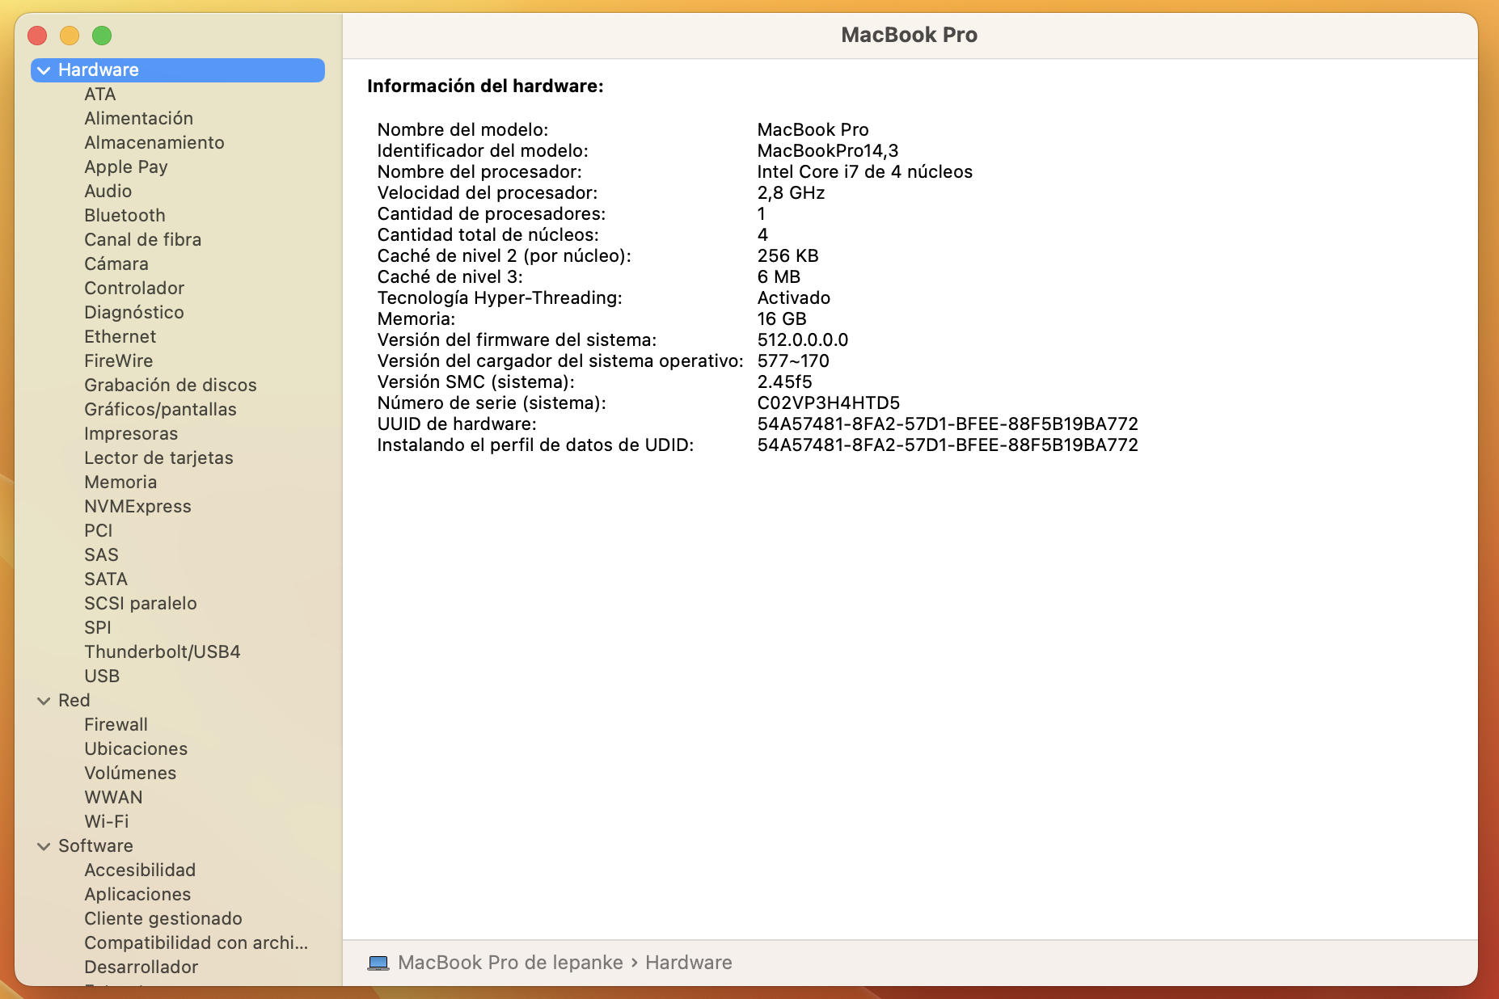The width and height of the screenshot is (1499, 999).
Task: Select SAS in the sidebar
Action: (x=102, y=554)
